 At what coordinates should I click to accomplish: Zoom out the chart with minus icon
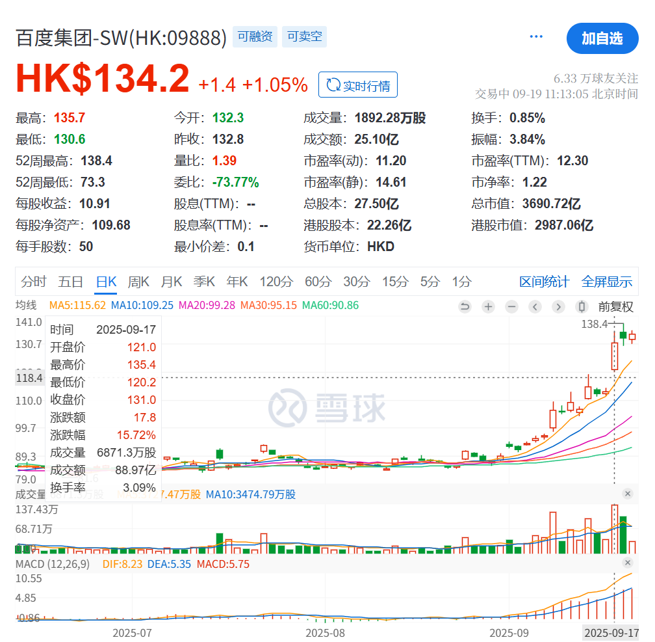(511, 306)
